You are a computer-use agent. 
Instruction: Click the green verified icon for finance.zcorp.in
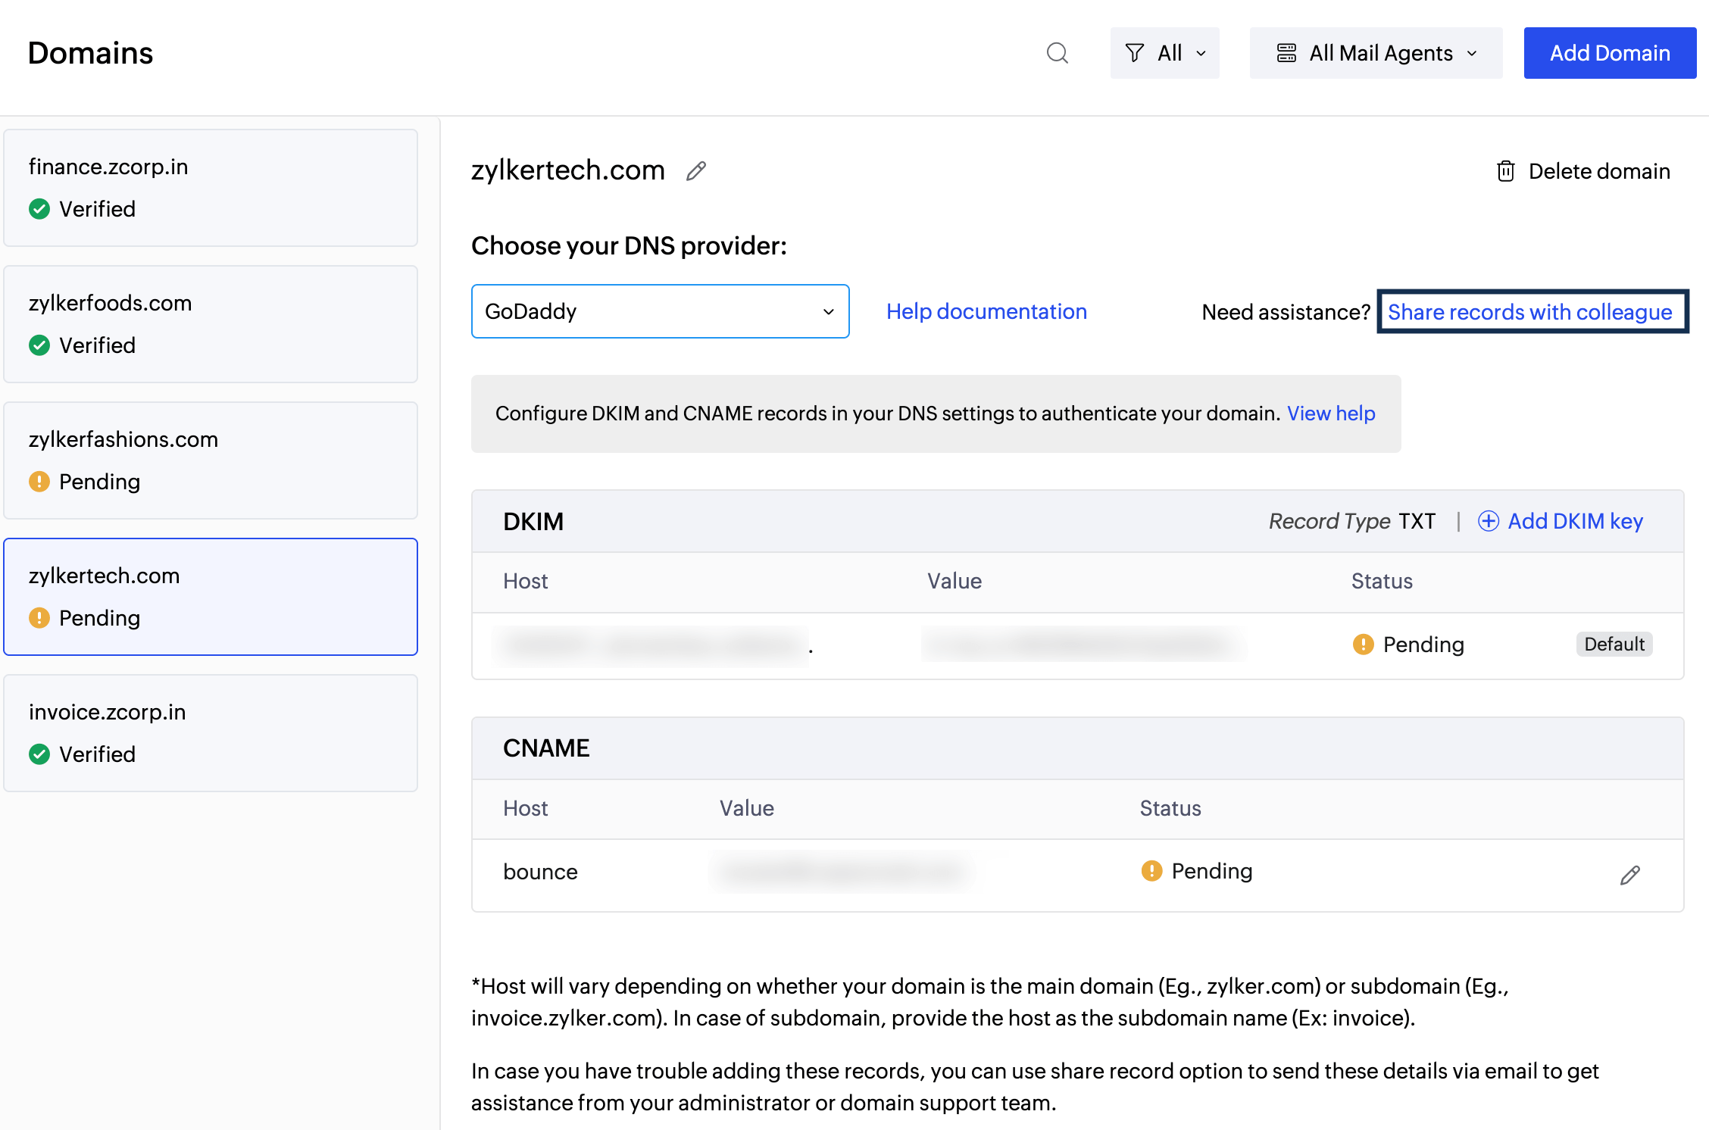pyautogui.click(x=39, y=209)
